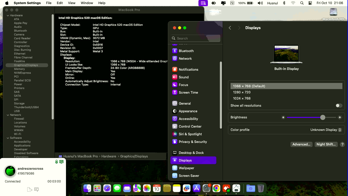Image resolution: width=348 pixels, height=196 pixels.
Task: Open Messages app in the Dock
Action: pos(117,188)
